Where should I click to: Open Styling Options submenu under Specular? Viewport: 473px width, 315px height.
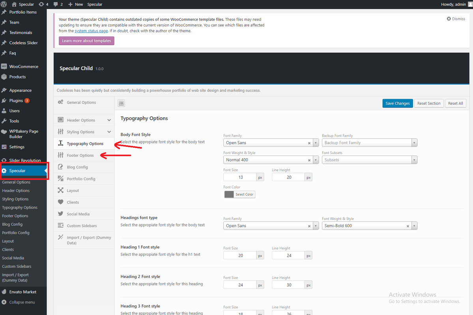coord(15,199)
